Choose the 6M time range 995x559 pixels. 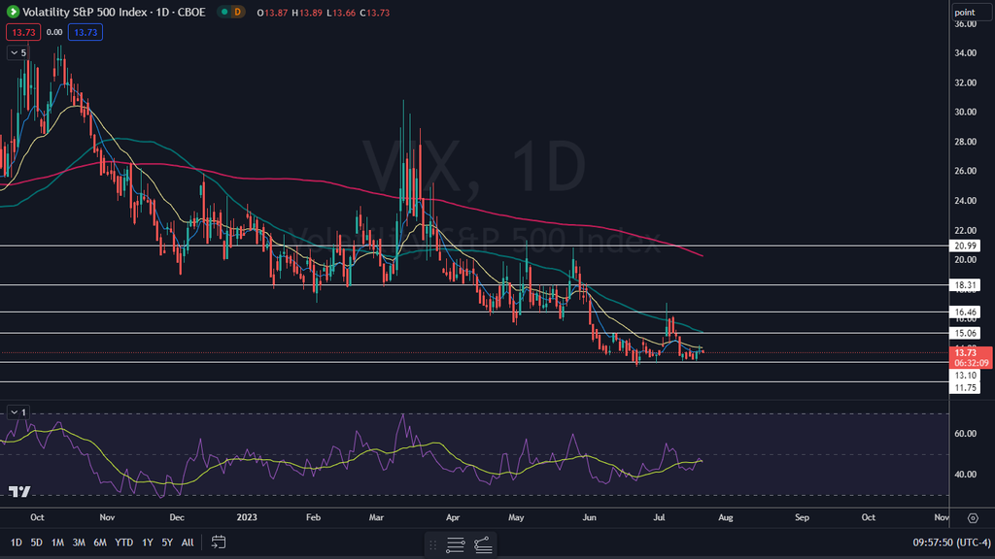click(x=100, y=543)
